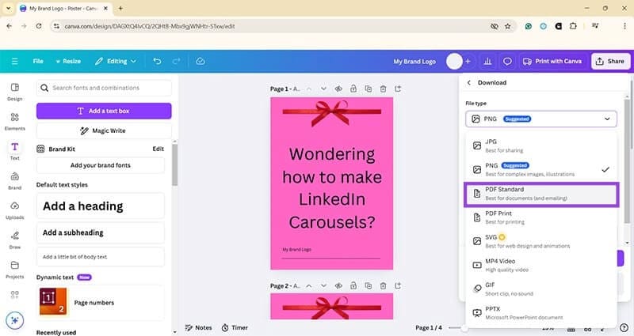Click Add a text box button
Image resolution: width=634 pixels, height=336 pixels.
click(x=104, y=111)
